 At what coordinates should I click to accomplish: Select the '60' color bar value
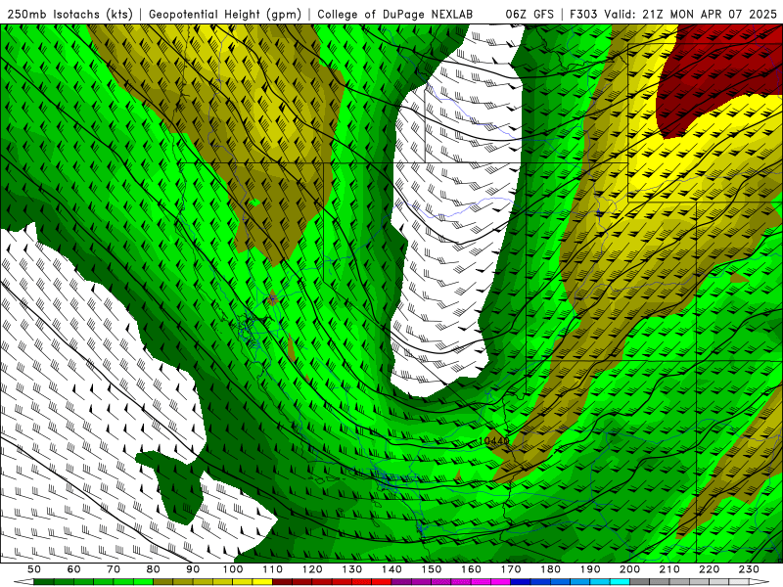tap(74, 569)
